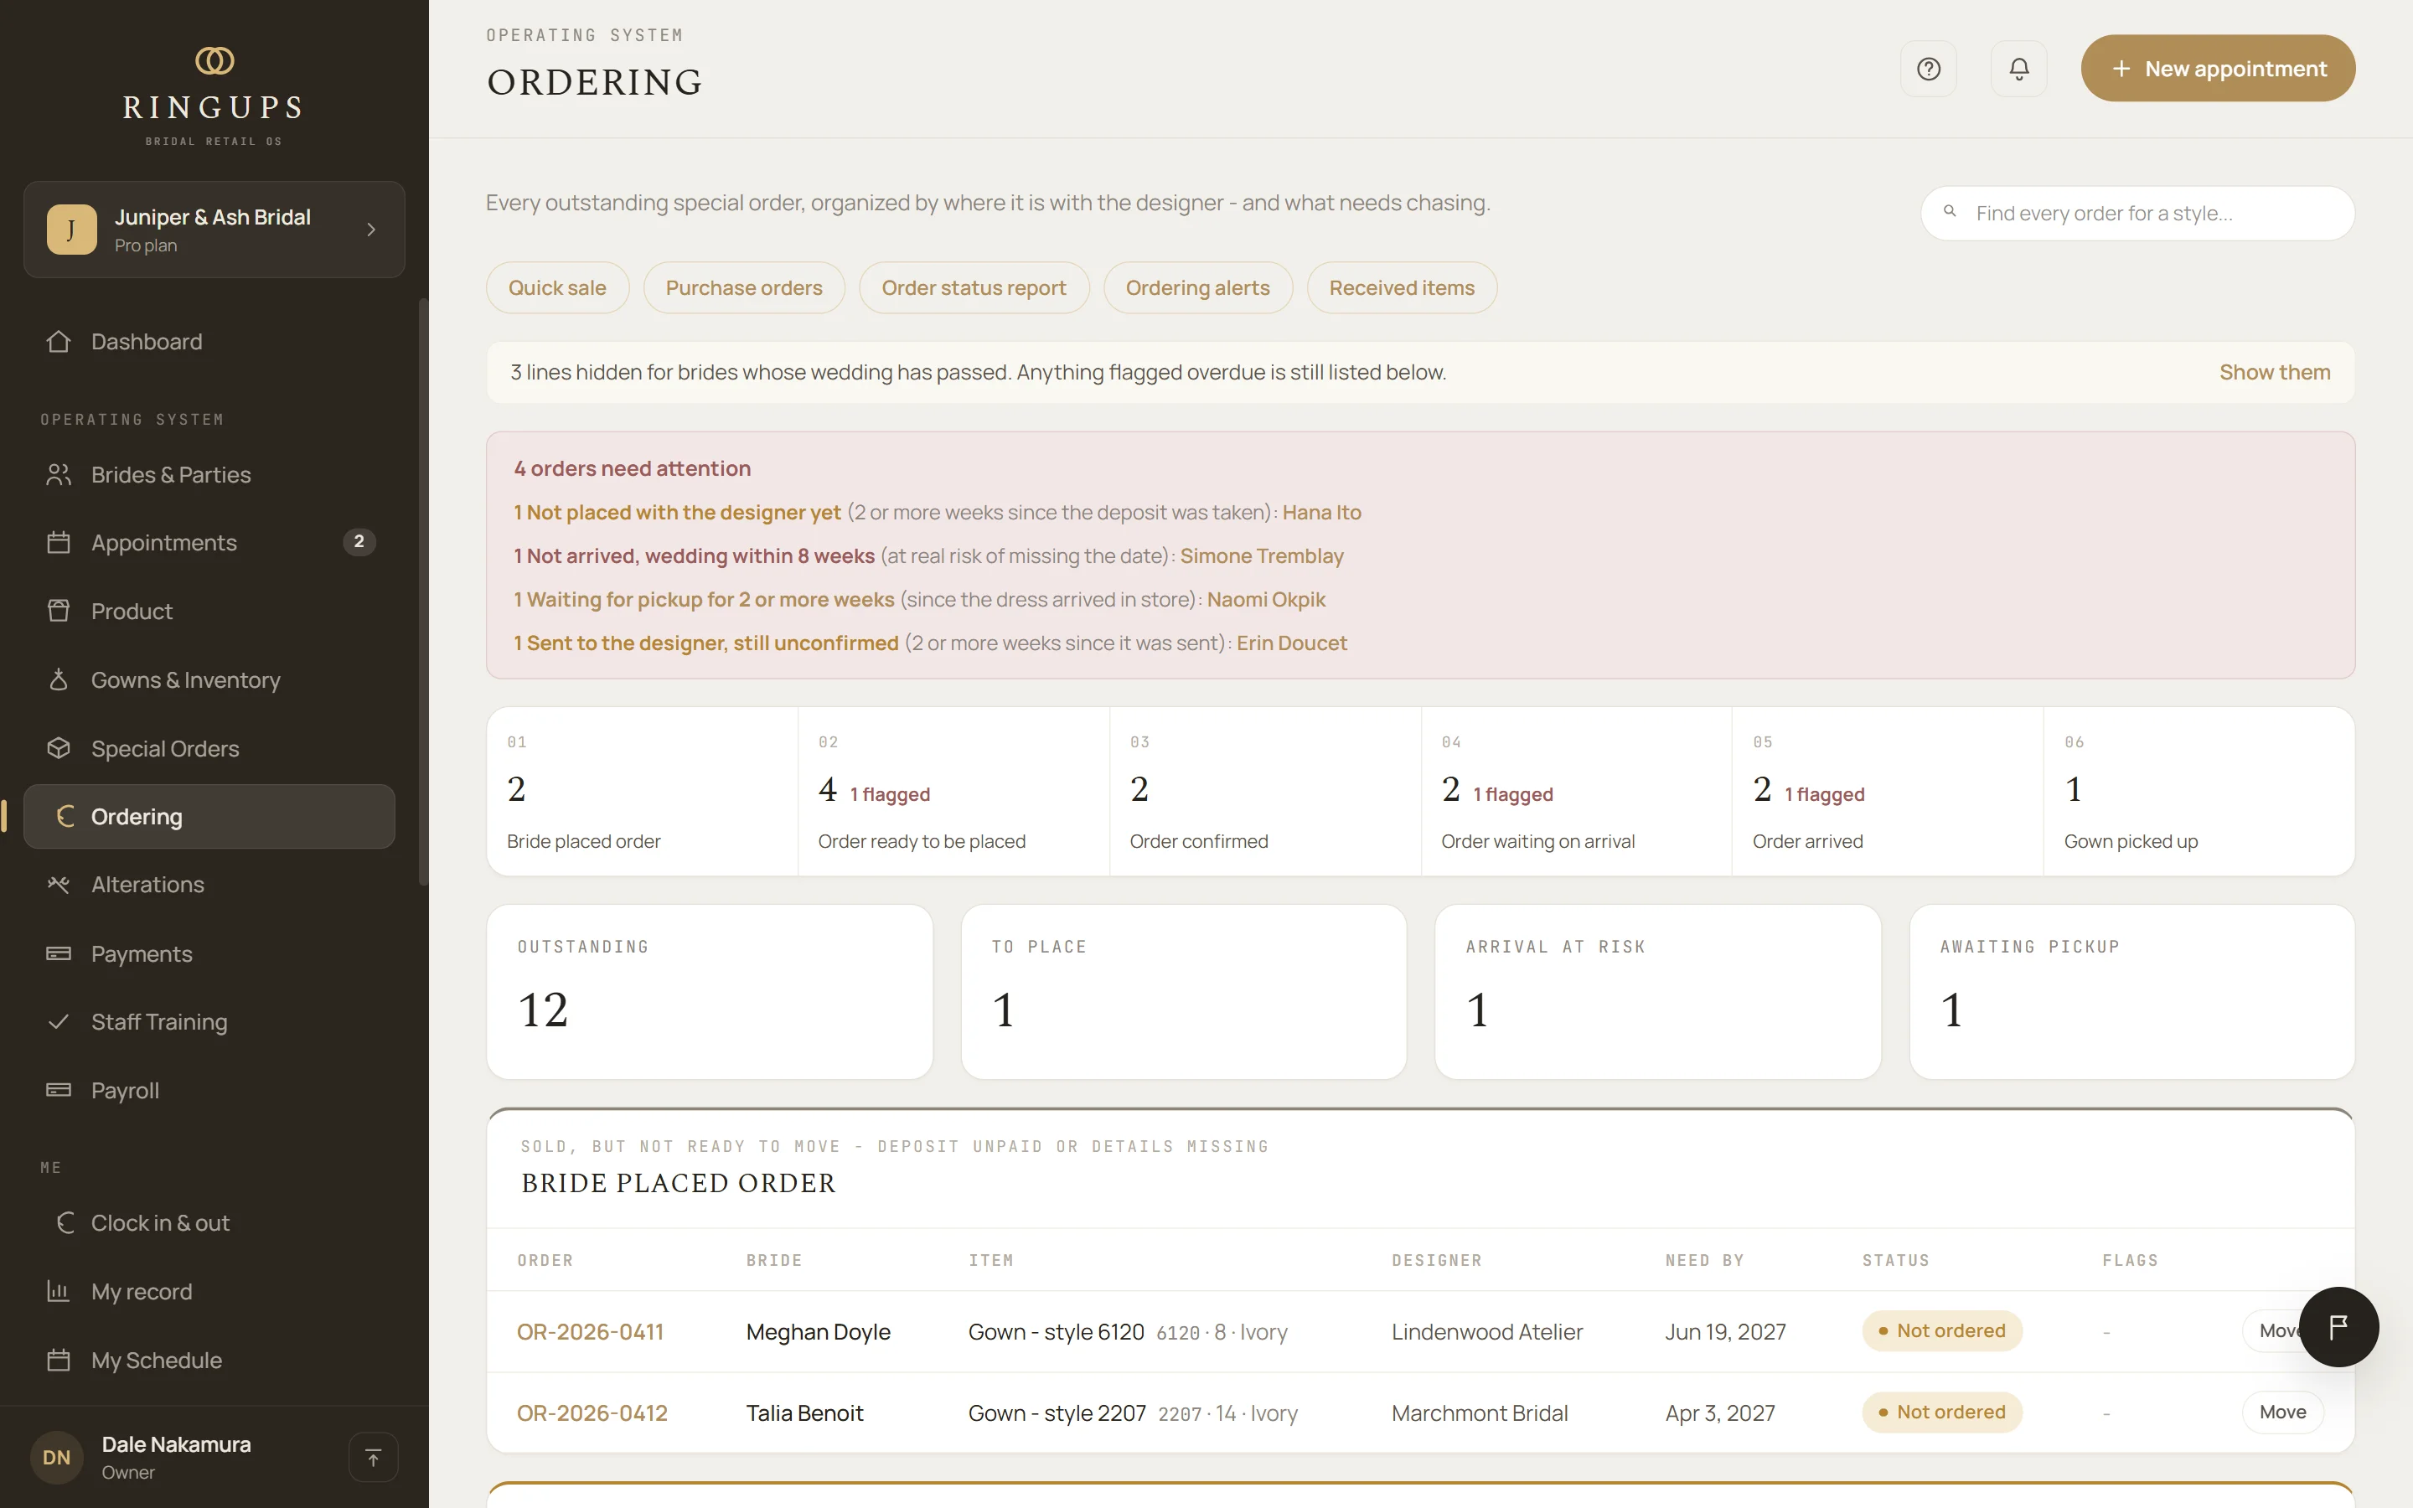Click the Dashboard home icon
The image size is (2413, 1508).
tap(59, 341)
